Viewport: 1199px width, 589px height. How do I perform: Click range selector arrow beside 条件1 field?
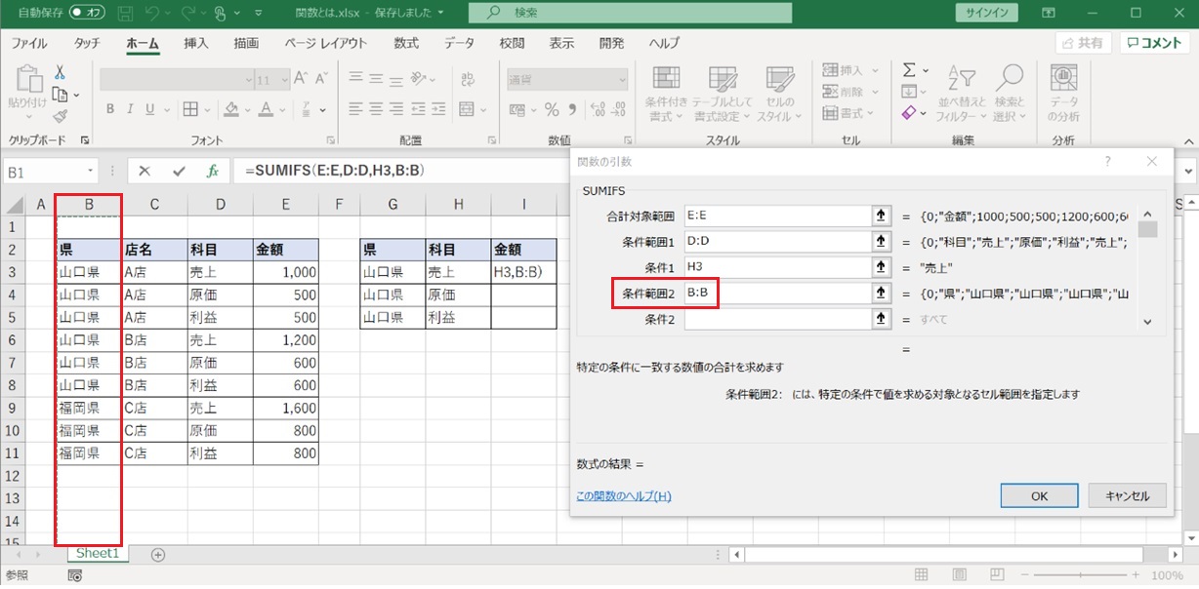pos(880,267)
